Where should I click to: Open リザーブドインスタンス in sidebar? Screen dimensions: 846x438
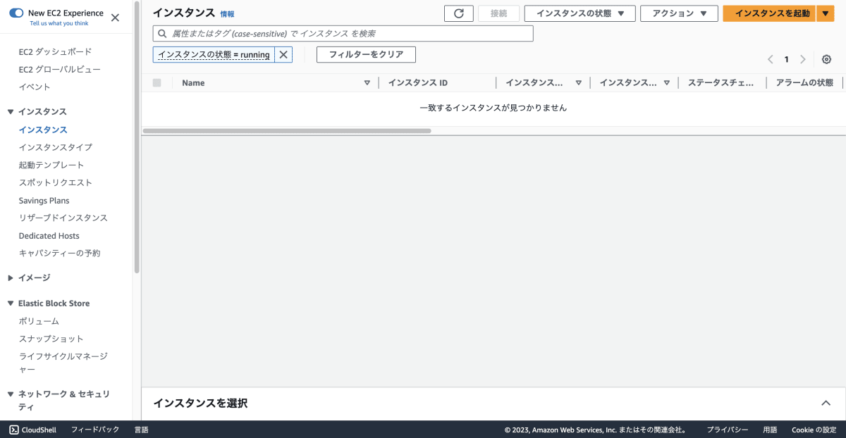[63, 218]
